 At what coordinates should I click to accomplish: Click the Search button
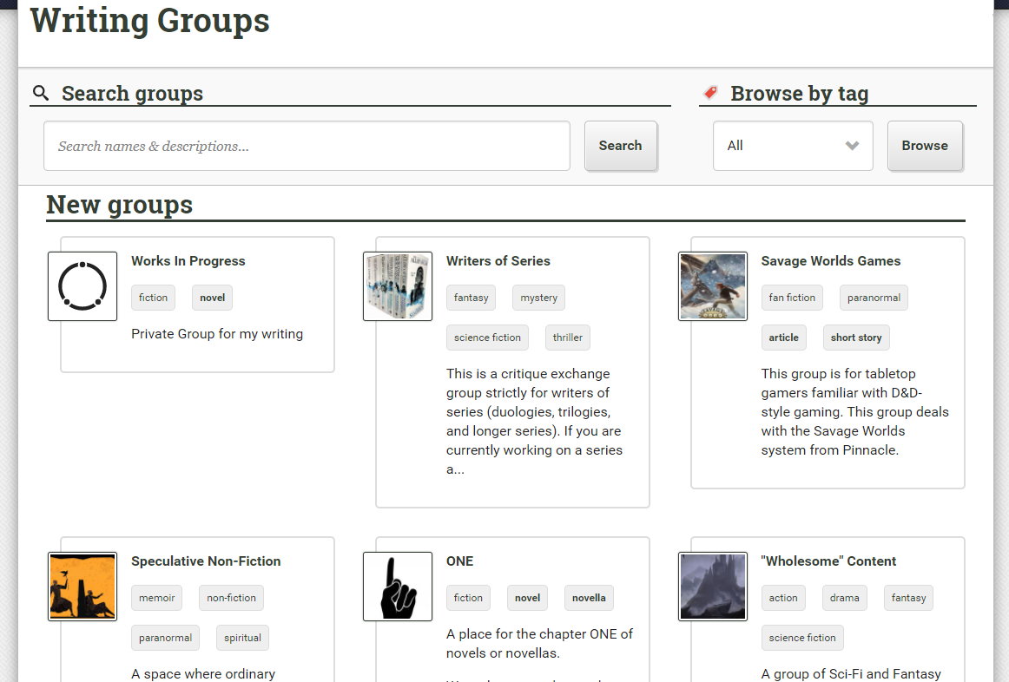pyautogui.click(x=620, y=146)
